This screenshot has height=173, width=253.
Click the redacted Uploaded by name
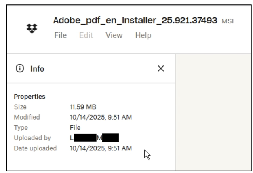click(94, 138)
